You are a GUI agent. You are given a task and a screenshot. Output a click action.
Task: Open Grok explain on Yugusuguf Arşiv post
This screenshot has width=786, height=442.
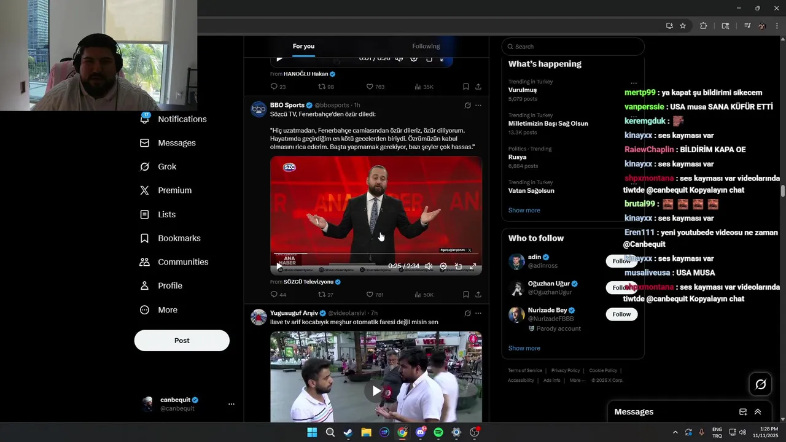[x=467, y=313]
